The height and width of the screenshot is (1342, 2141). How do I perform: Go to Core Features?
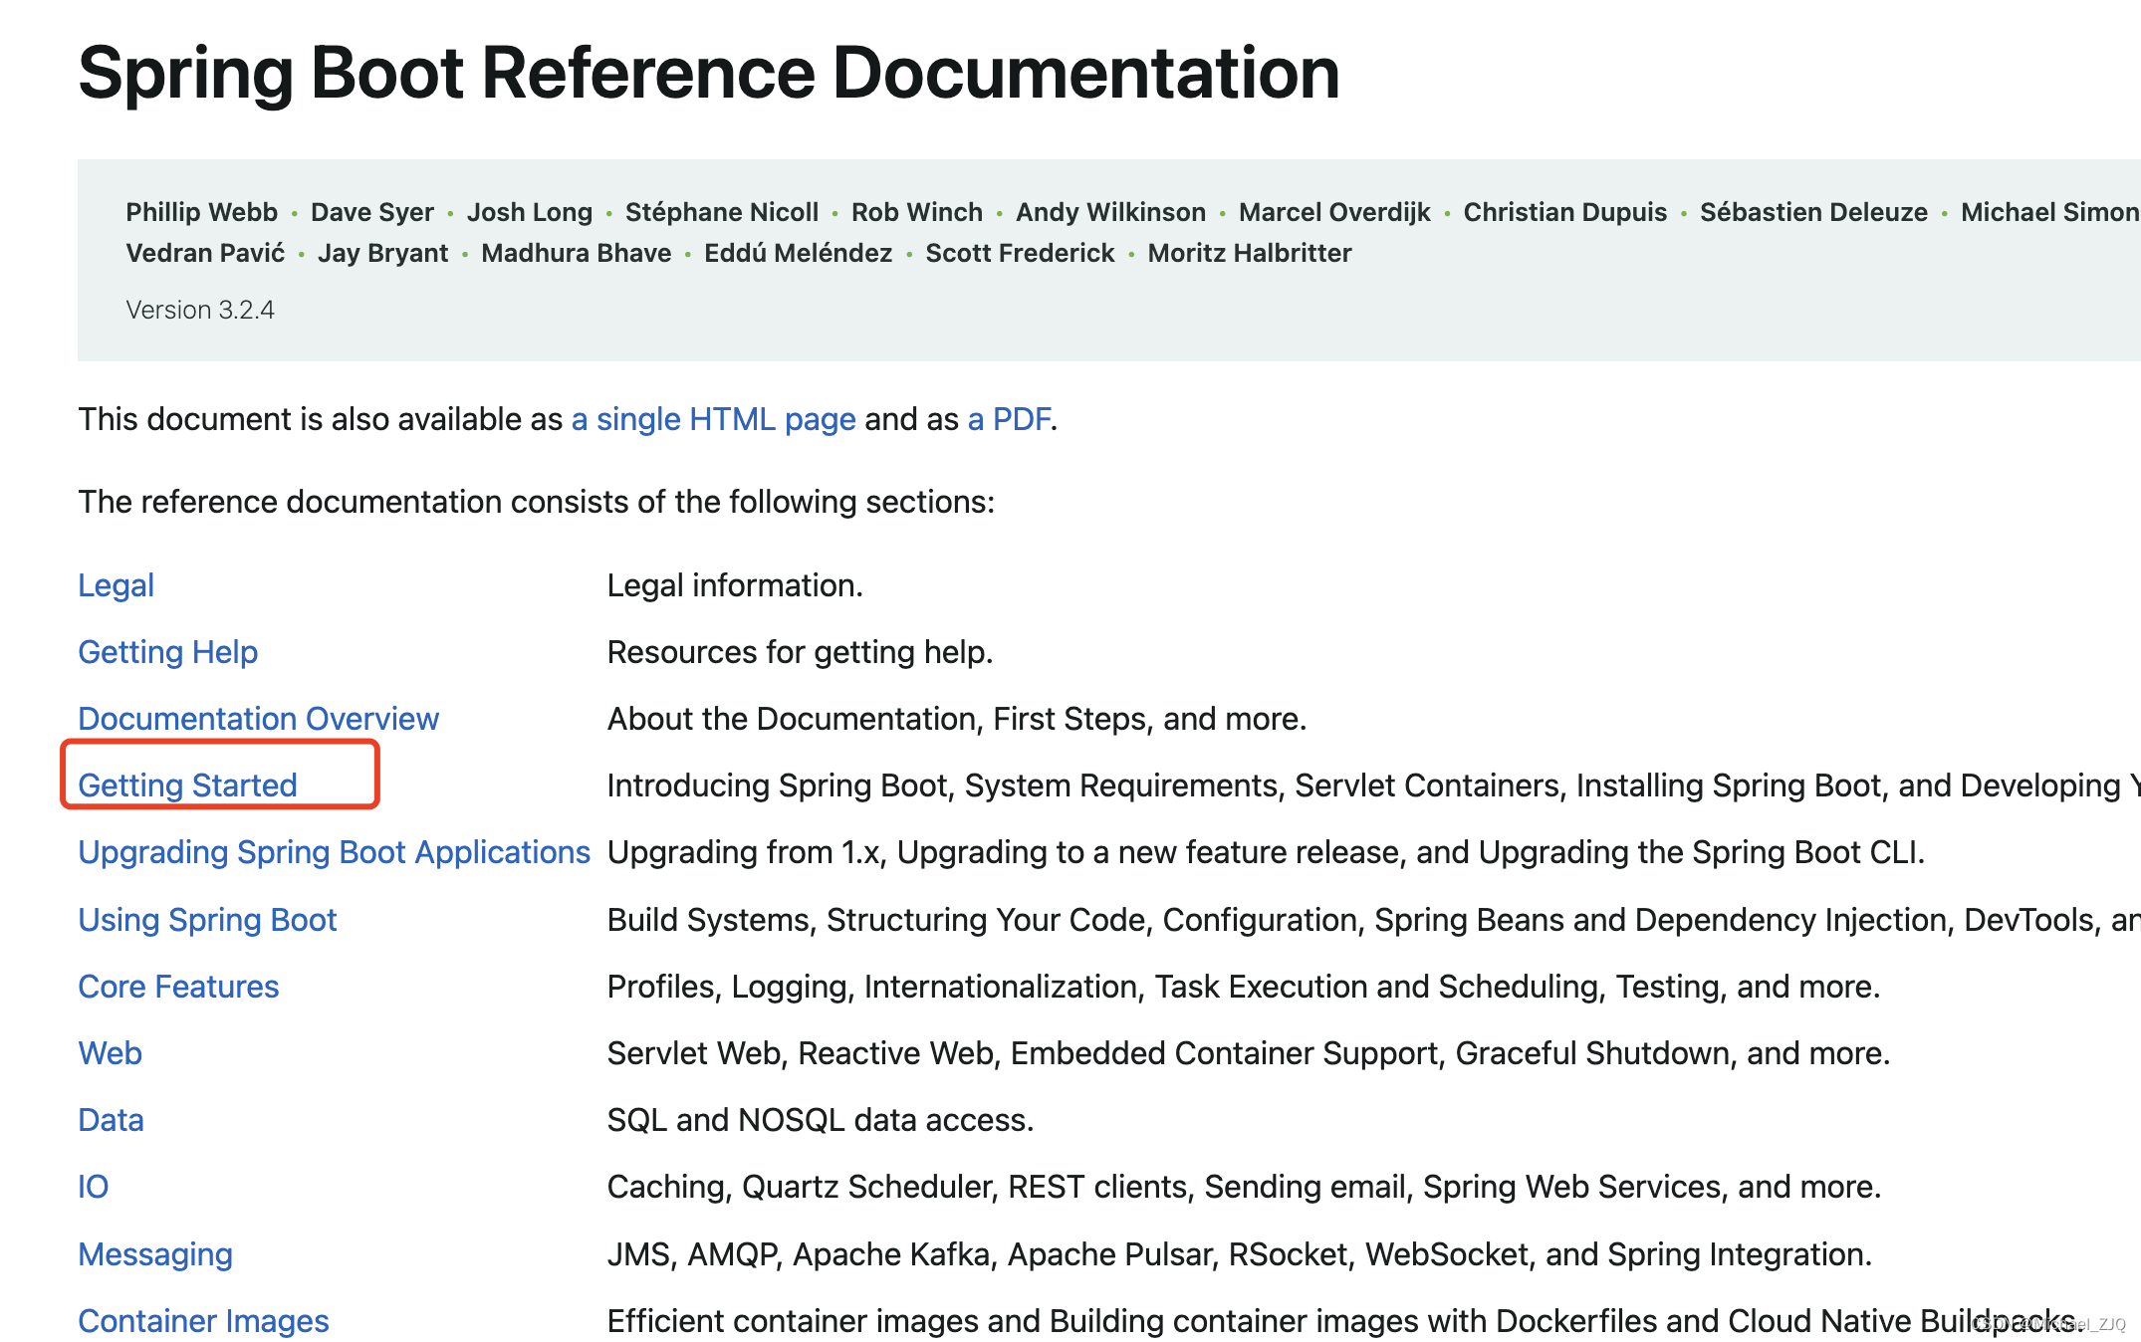[178, 987]
